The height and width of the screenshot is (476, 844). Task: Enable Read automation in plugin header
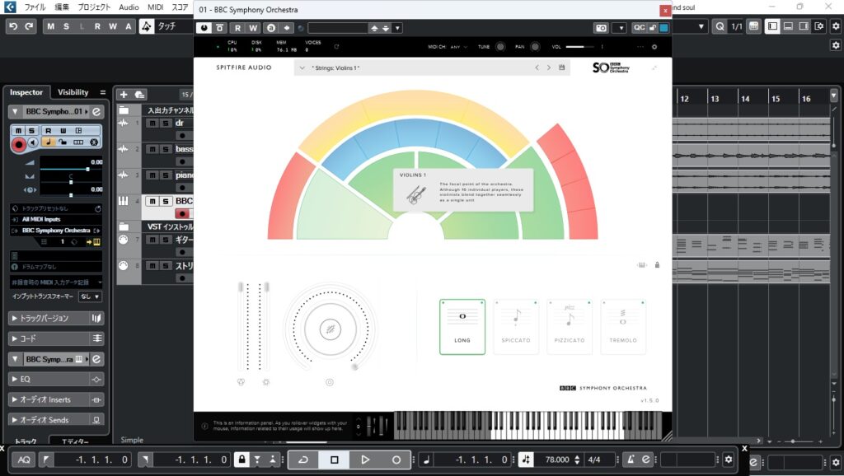[x=237, y=28]
